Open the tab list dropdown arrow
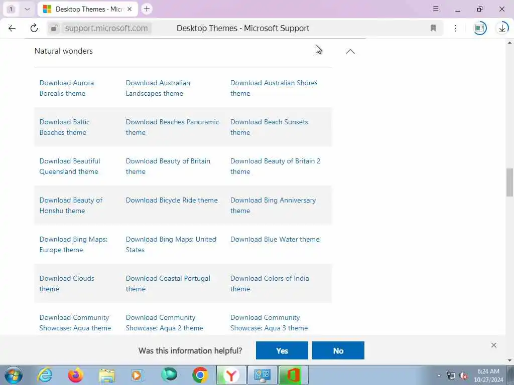This screenshot has width=514, height=385. [x=27, y=9]
